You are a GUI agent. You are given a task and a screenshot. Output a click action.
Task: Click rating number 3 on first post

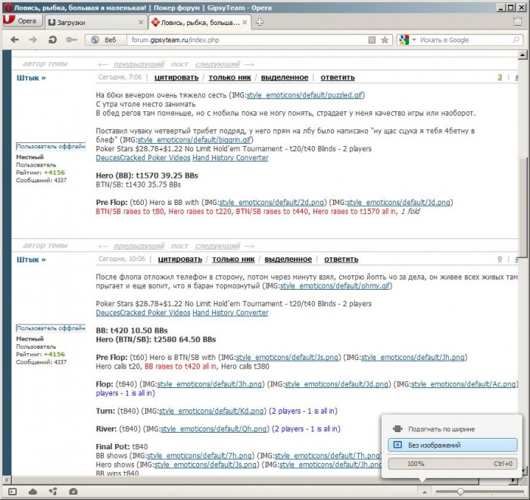click(500, 77)
